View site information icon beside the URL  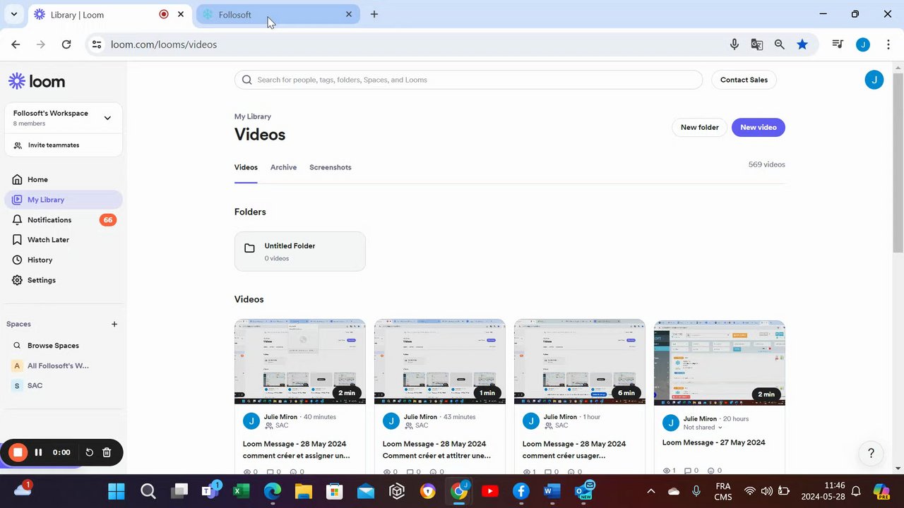[x=97, y=44]
